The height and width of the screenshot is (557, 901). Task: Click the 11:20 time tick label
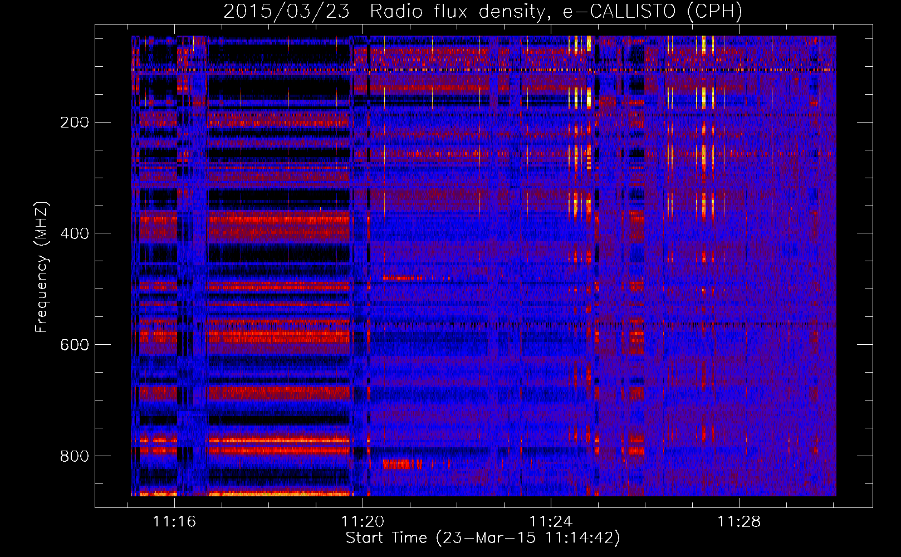(363, 522)
